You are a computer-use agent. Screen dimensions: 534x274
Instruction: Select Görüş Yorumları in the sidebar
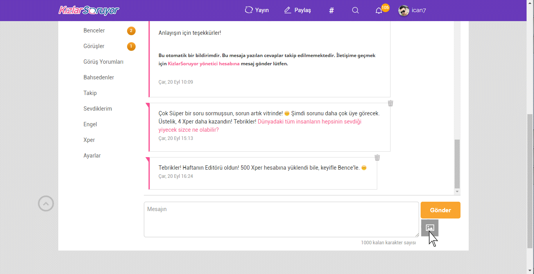[104, 62]
